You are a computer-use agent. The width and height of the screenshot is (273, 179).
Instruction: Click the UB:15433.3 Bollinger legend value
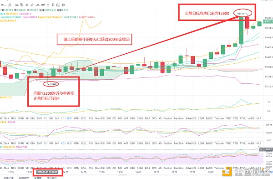12,14
